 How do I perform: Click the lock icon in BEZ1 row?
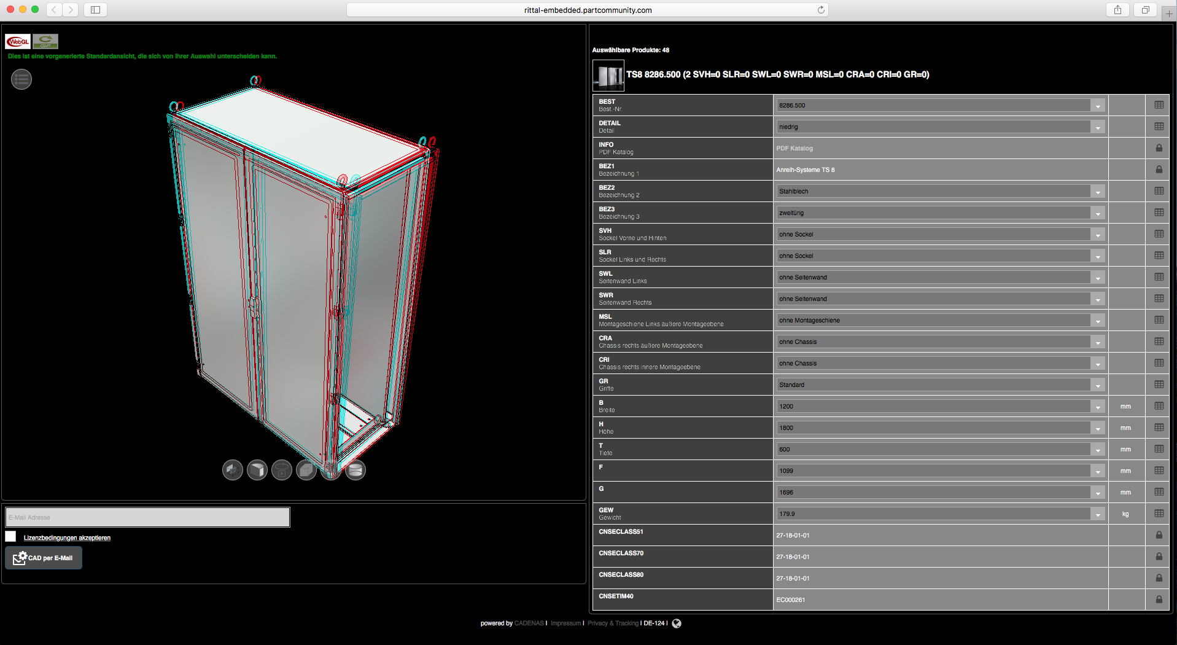pyautogui.click(x=1159, y=170)
